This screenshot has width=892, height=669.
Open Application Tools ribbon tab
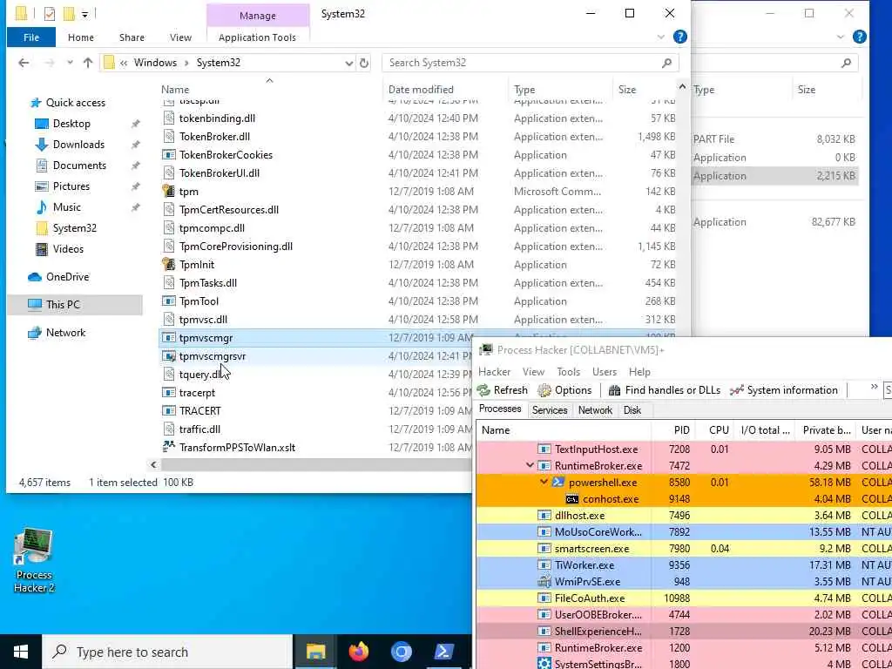257,37
